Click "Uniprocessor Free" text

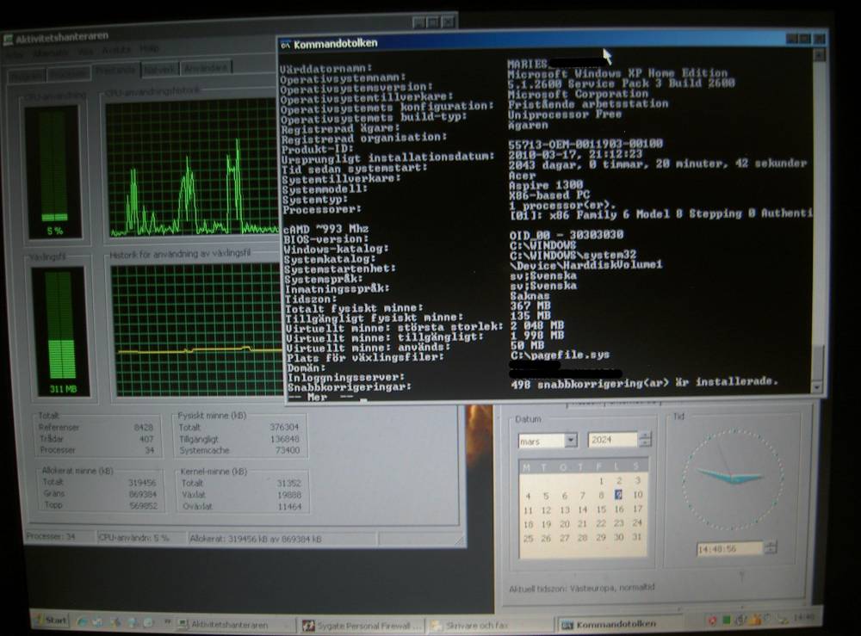565,114
